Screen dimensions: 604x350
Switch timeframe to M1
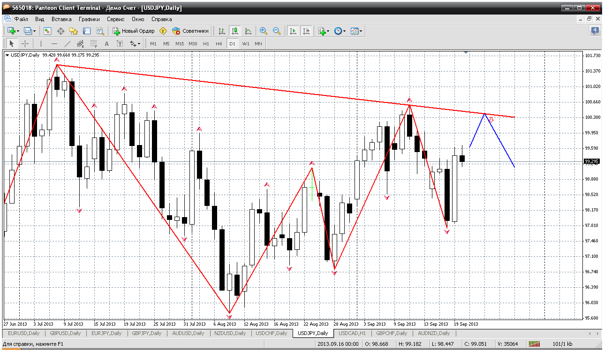click(153, 44)
